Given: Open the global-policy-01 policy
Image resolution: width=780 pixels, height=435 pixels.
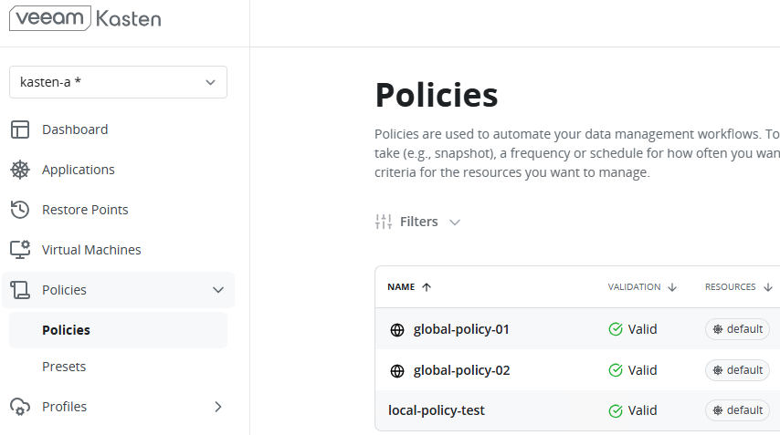Looking at the screenshot, I should pyautogui.click(x=461, y=329).
